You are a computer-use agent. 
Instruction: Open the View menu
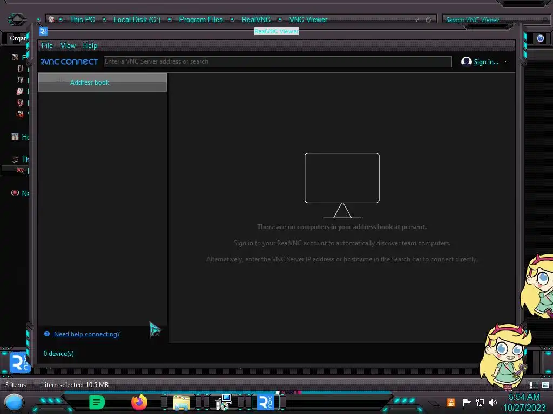(x=68, y=45)
